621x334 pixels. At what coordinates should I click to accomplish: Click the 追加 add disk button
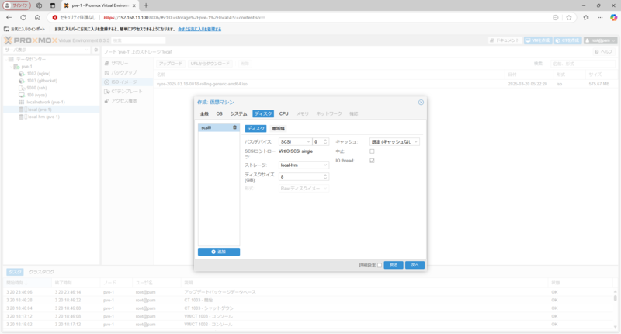tap(219, 252)
